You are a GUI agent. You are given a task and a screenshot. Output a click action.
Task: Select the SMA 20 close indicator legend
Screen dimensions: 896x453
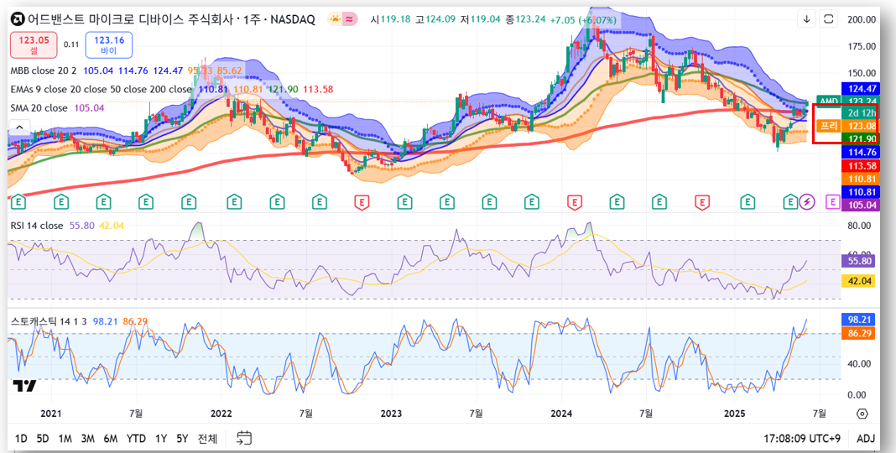39,108
